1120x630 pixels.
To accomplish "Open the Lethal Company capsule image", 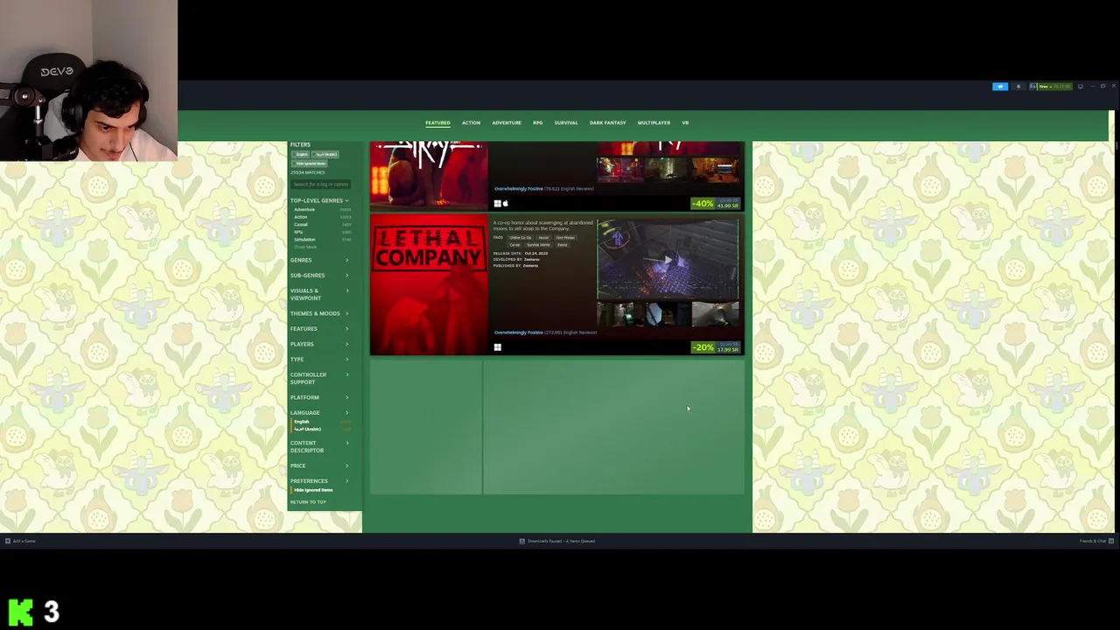I will click(x=429, y=285).
